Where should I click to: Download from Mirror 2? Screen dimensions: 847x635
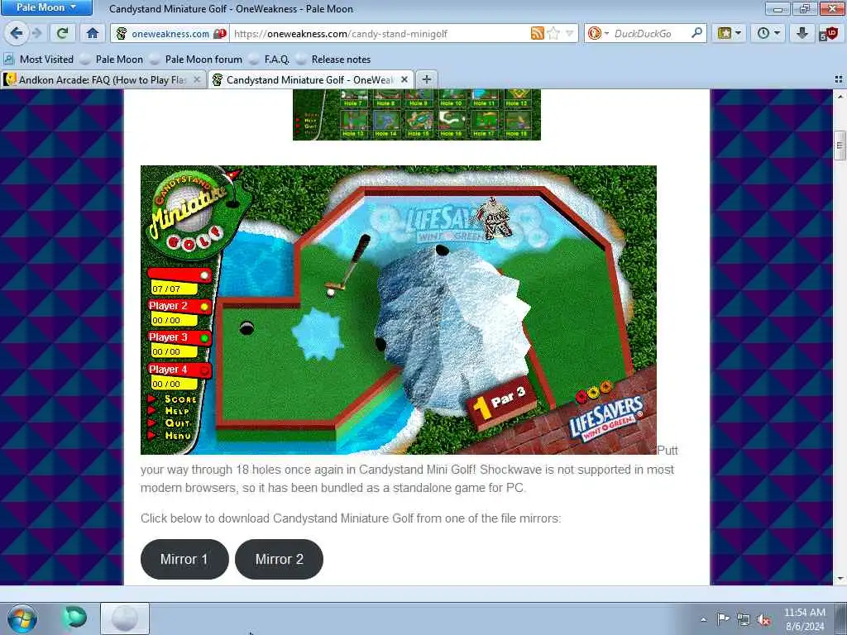pyautogui.click(x=280, y=559)
